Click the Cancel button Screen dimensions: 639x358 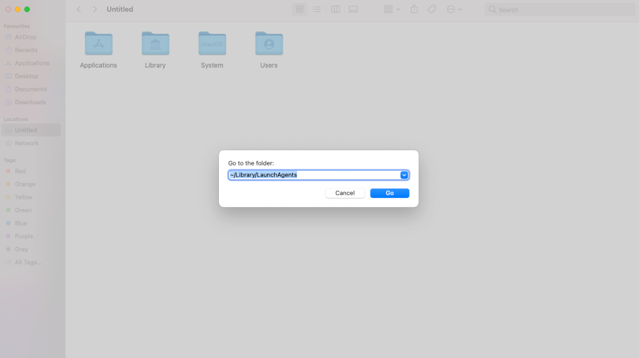tap(345, 193)
